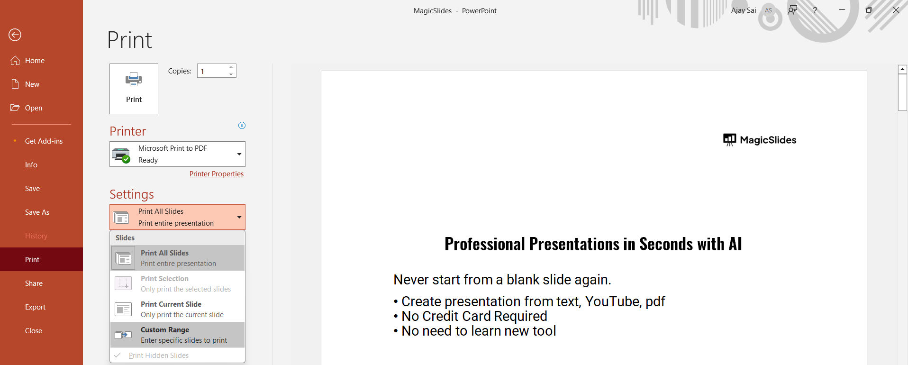This screenshot has width=908, height=365.
Task: Open the account avatar AS
Action: tap(768, 10)
